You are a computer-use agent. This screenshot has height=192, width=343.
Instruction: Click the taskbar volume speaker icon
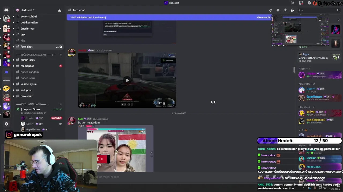tap(325, 188)
